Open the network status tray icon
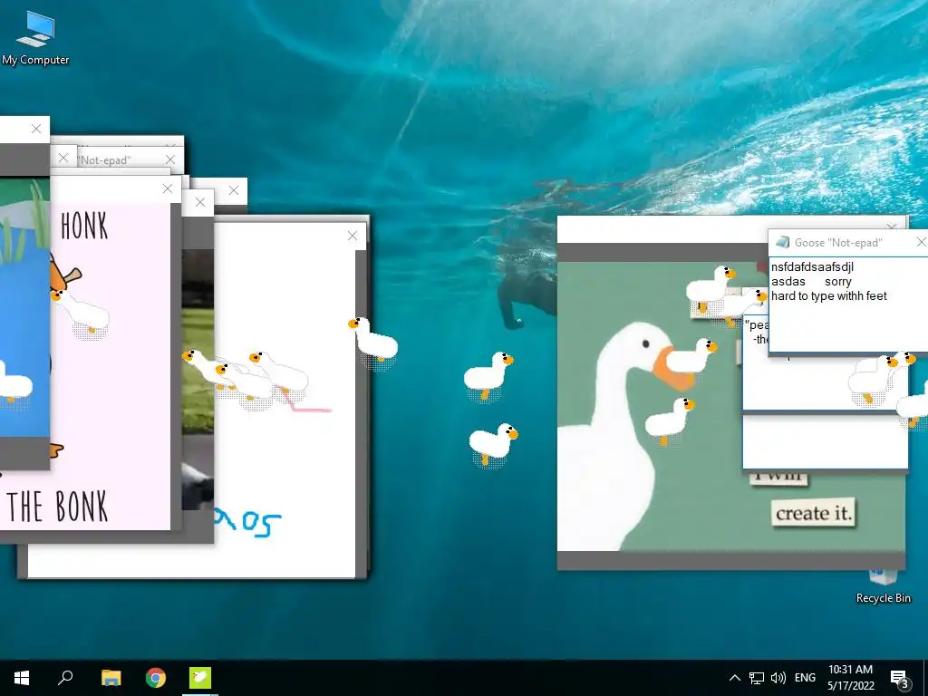 [x=757, y=678]
